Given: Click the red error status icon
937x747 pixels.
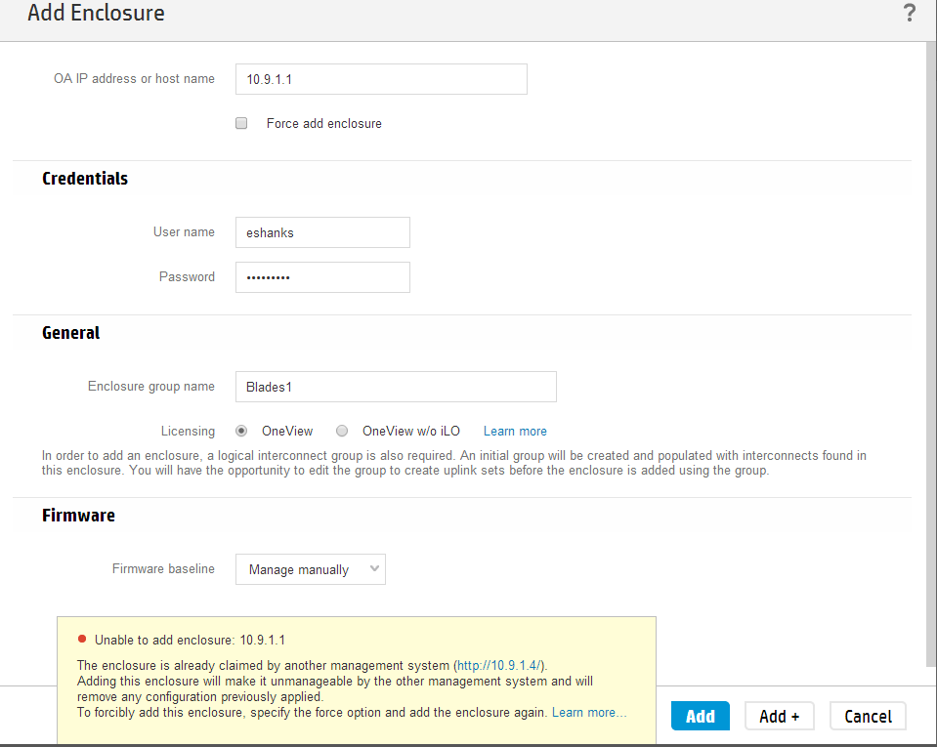Looking at the screenshot, I should click(x=82, y=640).
